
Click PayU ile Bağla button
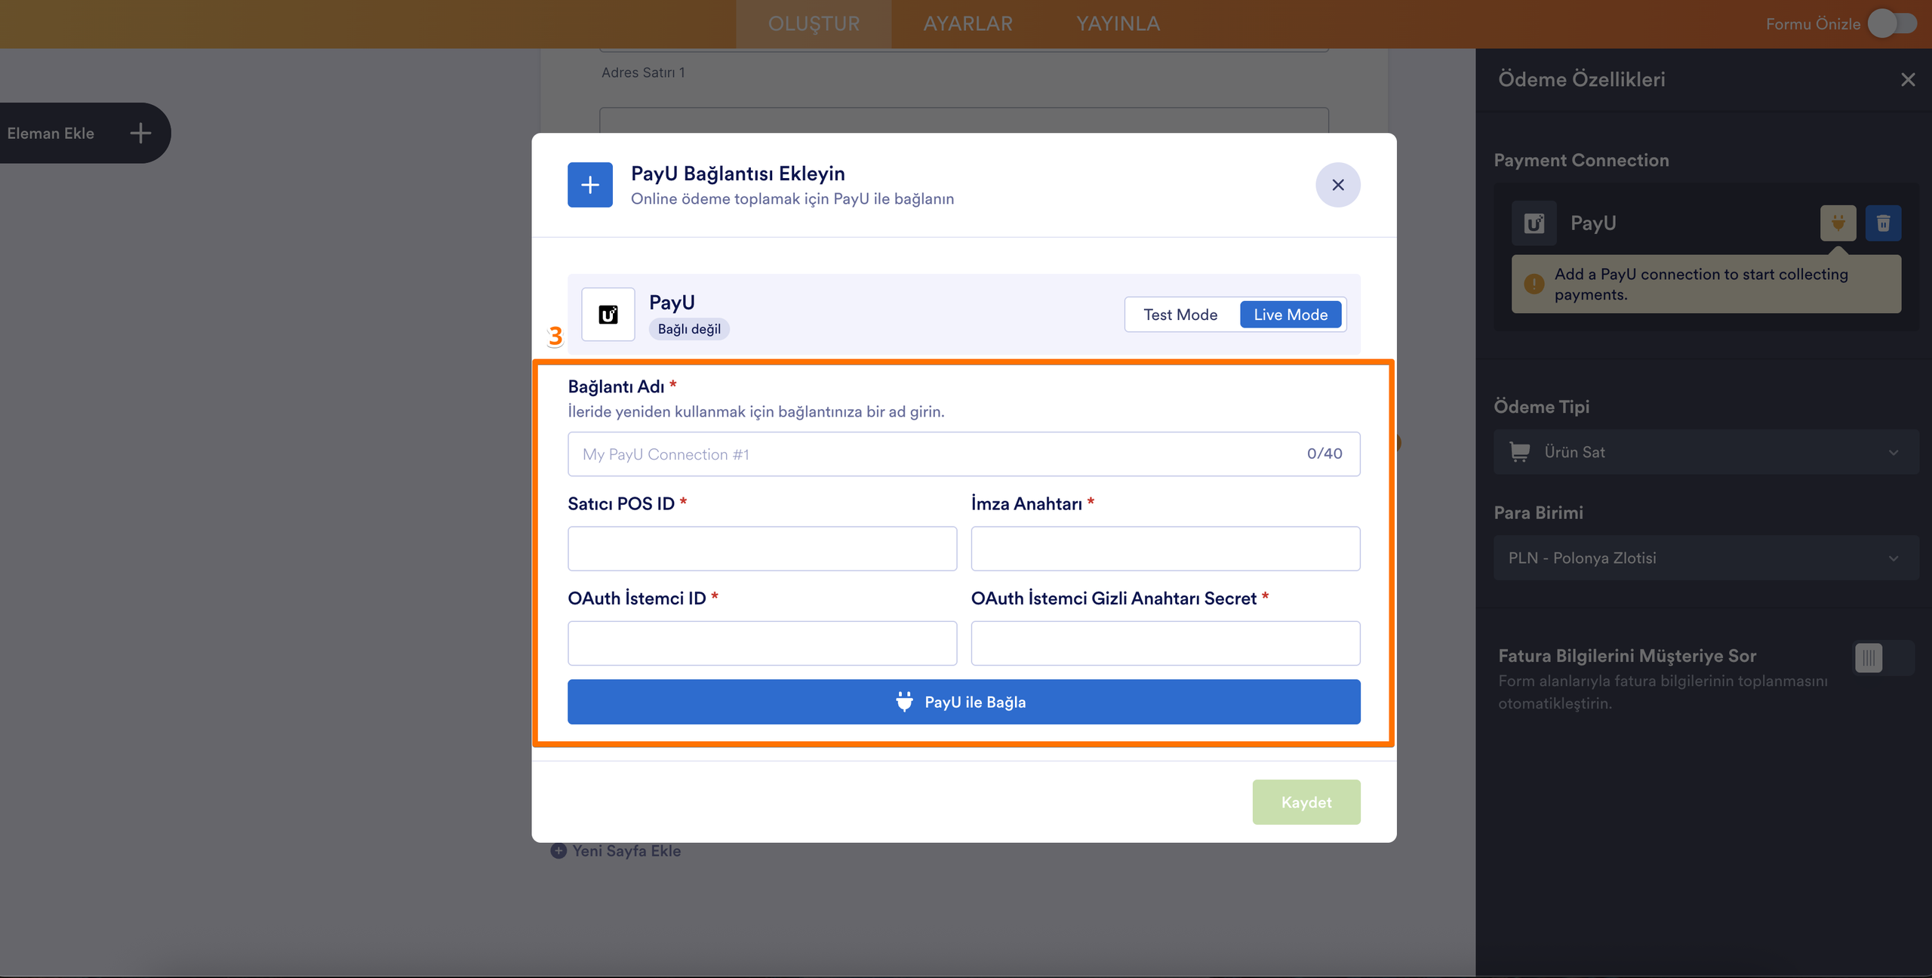(964, 702)
